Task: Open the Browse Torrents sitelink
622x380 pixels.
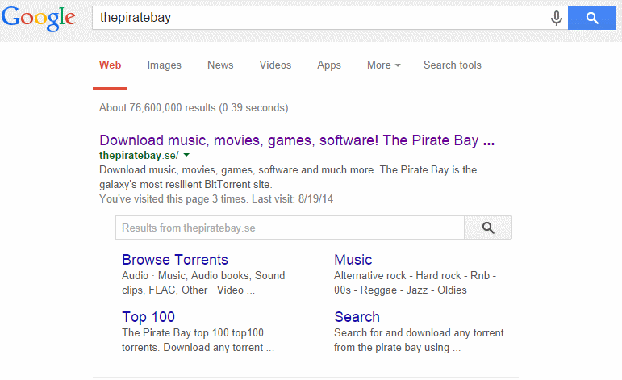Action: pos(175,260)
